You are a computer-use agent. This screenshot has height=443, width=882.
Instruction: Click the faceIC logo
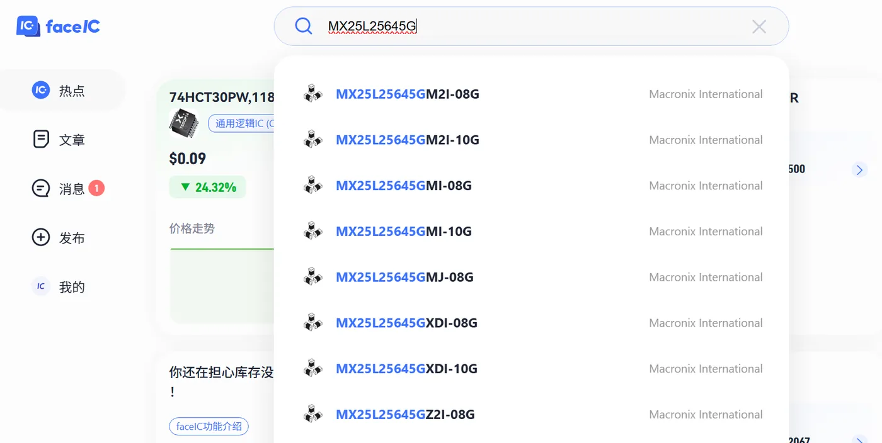pos(58,26)
